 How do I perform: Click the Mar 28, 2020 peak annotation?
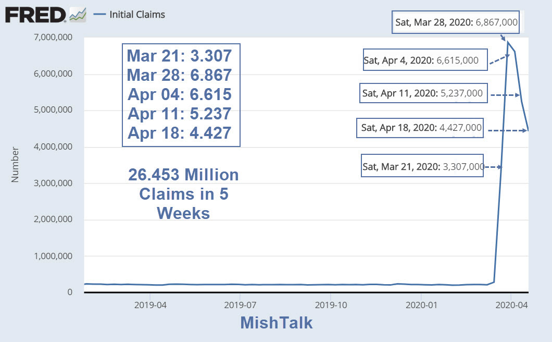click(457, 22)
